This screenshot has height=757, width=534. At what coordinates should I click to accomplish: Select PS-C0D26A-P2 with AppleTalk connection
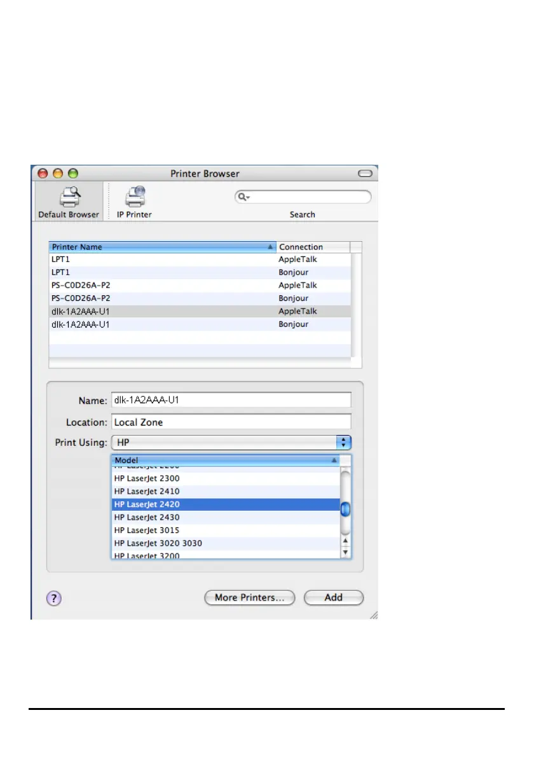point(200,286)
